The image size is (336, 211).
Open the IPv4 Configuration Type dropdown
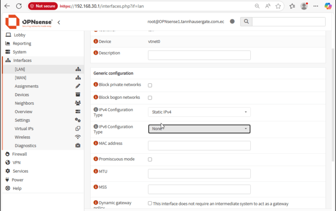[x=199, y=112]
